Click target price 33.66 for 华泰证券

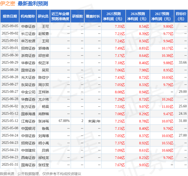click(x=183, y=63)
